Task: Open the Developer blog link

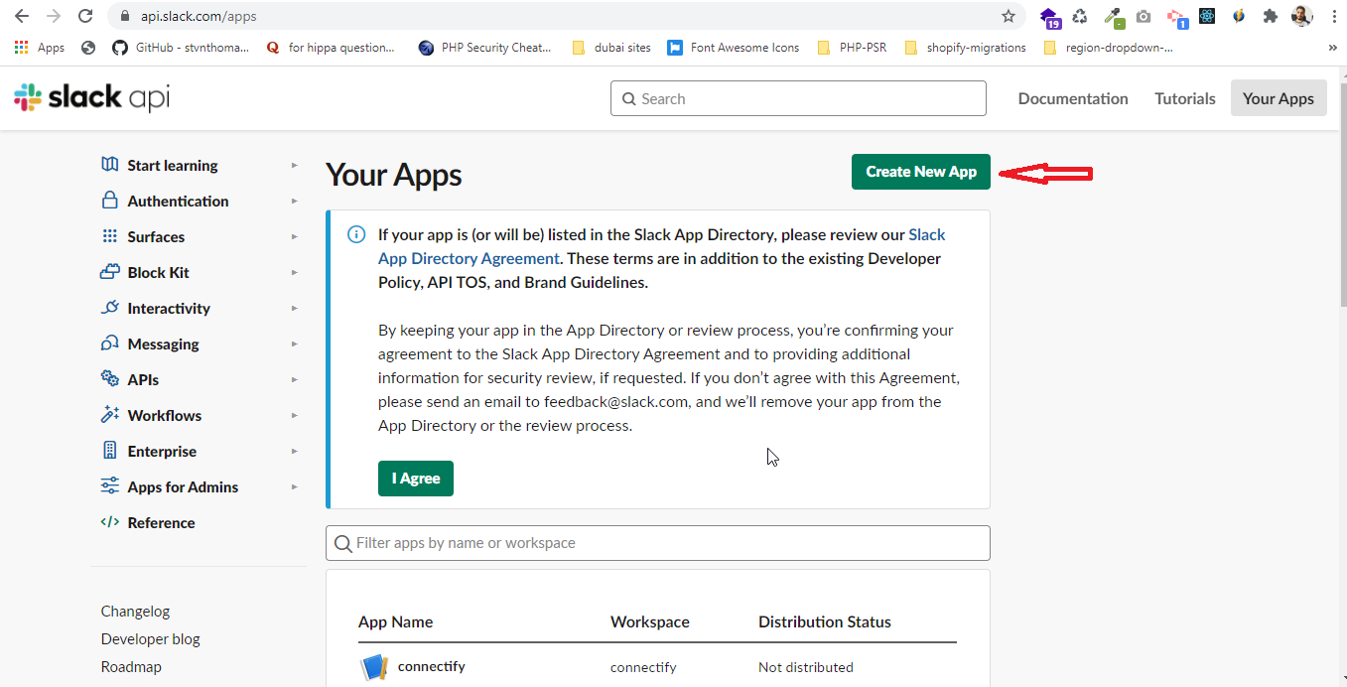Action: point(150,639)
